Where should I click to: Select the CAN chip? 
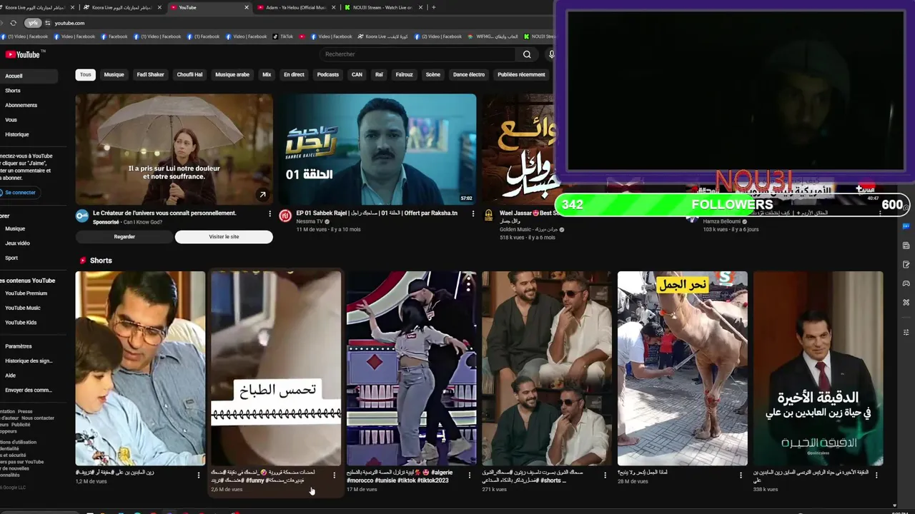(357, 74)
